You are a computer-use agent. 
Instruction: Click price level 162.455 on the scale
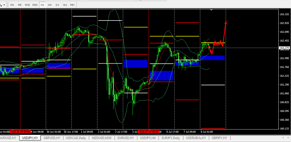284,40
